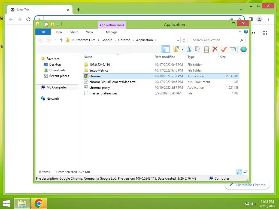Select My Computer in navigation pane
Image resolution: width=279 pixels, height=209 pixels.
(x=57, y=87)
